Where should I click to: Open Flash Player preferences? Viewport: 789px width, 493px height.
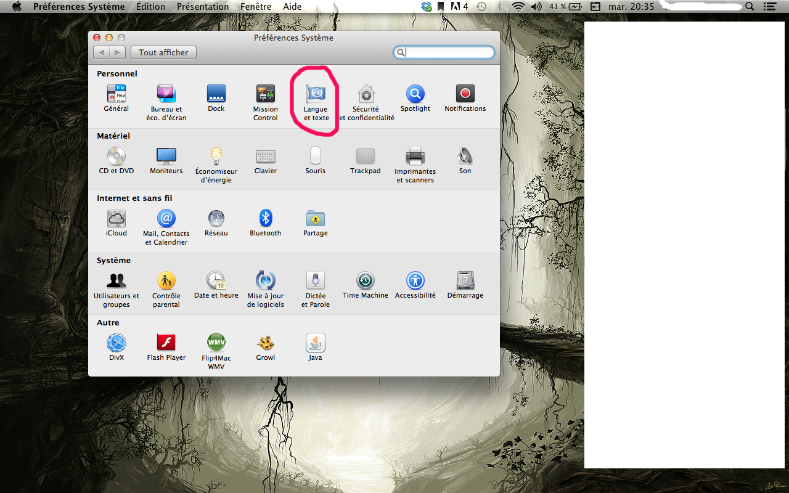[166, 348]
